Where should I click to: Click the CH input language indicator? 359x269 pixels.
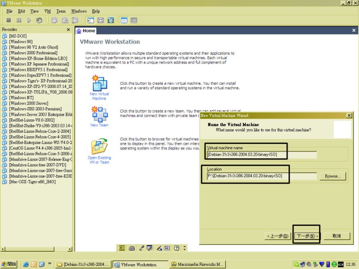[122, 248]
